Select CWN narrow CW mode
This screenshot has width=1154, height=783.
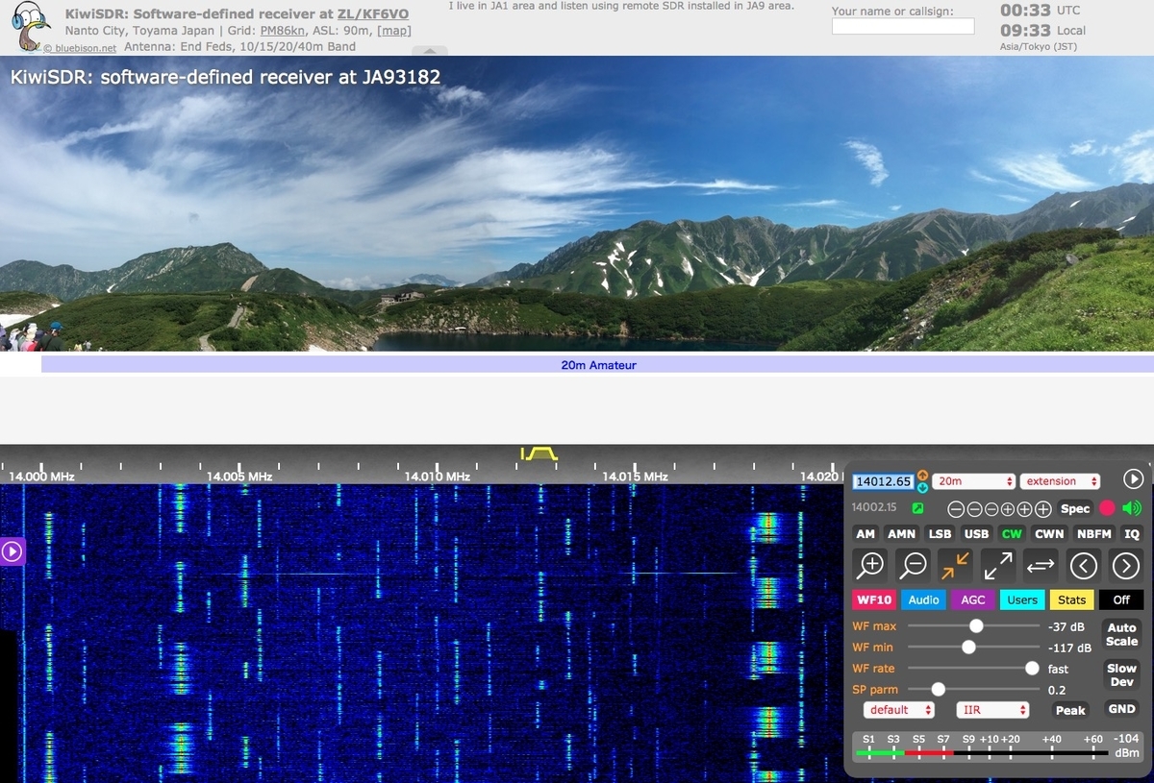[1049, 534]
